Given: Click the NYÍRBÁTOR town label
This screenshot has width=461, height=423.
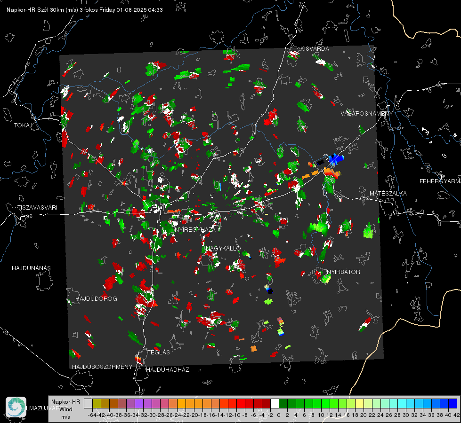Looking at the screenshot, I should click(343, 272).
